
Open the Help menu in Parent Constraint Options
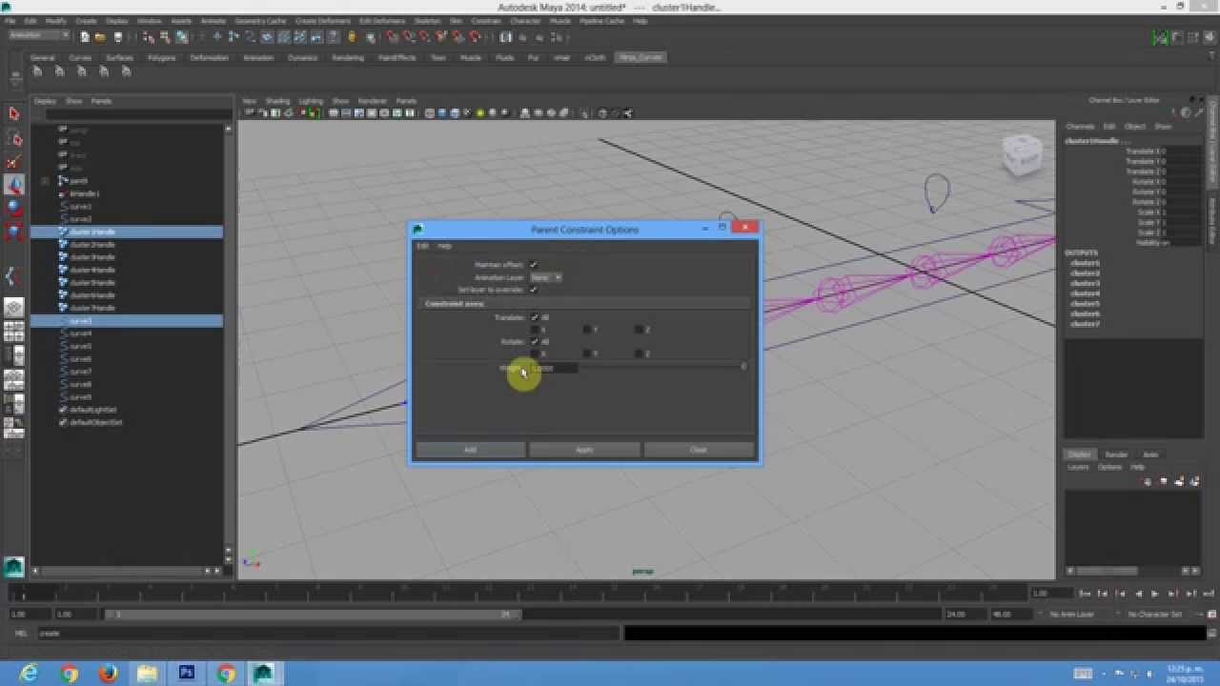(444, 246)
